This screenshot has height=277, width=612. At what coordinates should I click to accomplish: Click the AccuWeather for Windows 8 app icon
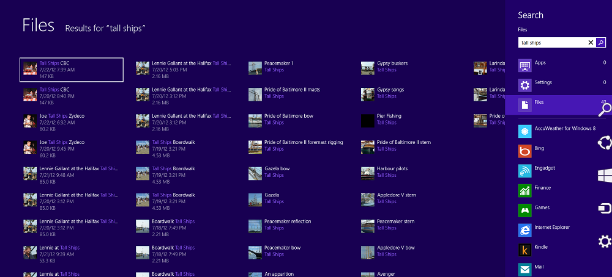click(x=525, y=131)
